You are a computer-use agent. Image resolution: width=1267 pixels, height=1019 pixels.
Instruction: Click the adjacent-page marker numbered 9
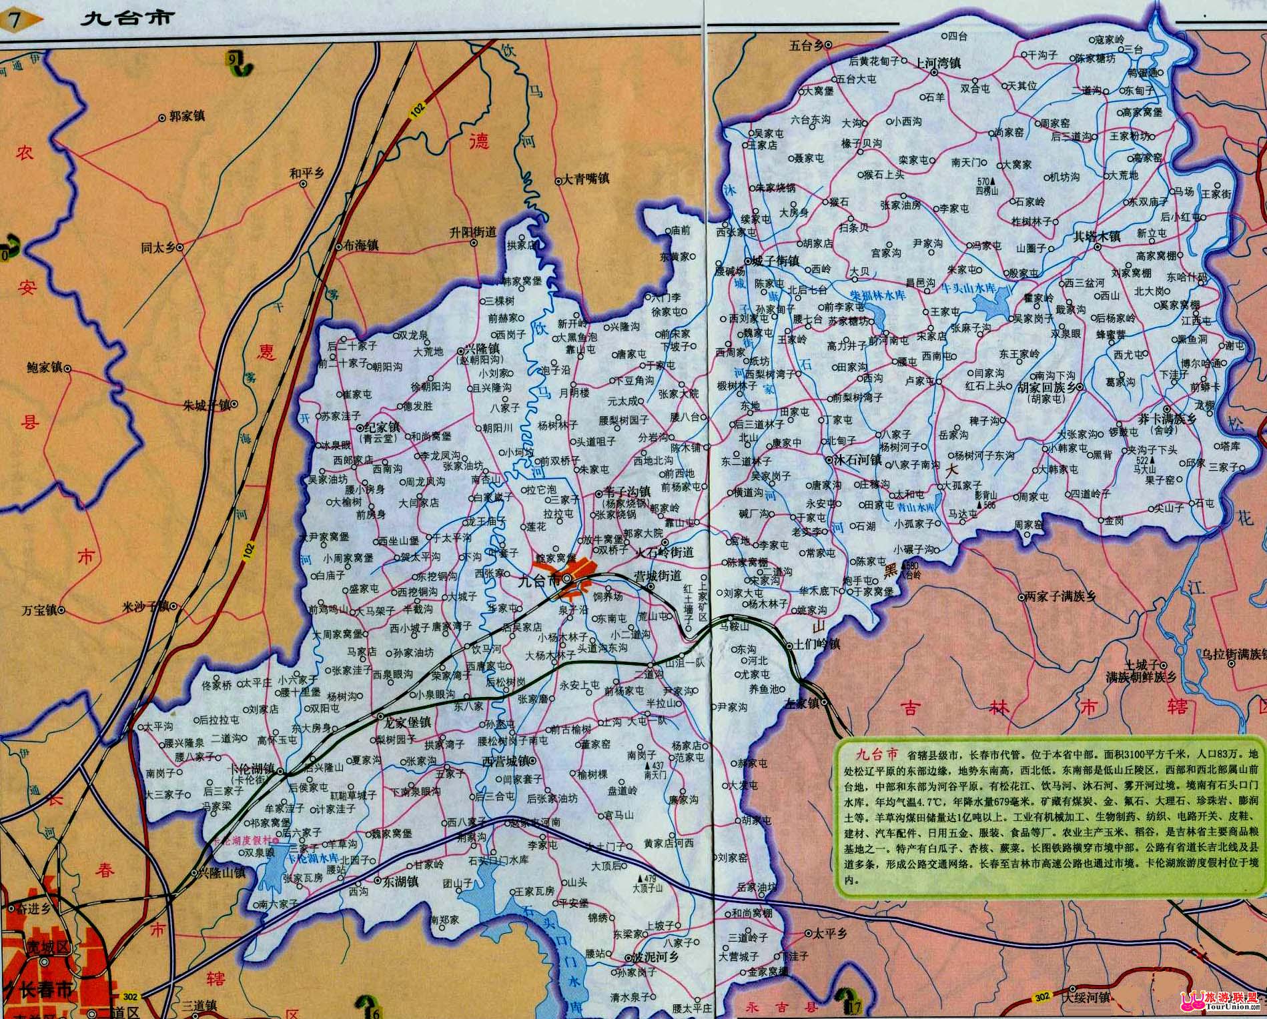[238, 65]
